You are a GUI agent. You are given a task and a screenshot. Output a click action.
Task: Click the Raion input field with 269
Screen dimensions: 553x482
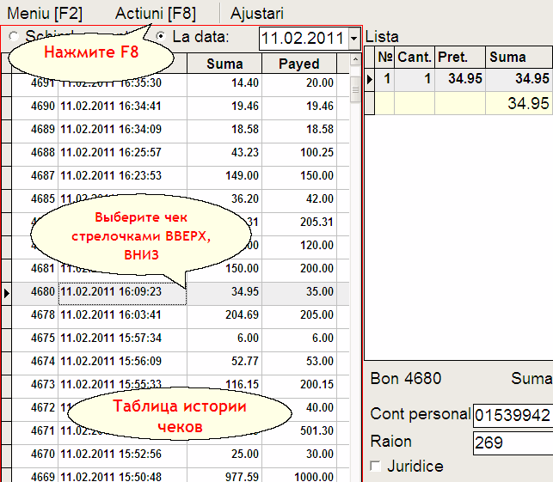tap(513, 442)
